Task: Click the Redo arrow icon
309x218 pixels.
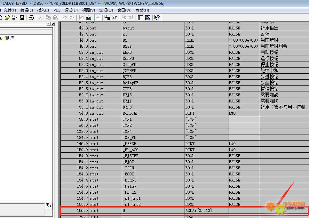Action: [72, 18]
